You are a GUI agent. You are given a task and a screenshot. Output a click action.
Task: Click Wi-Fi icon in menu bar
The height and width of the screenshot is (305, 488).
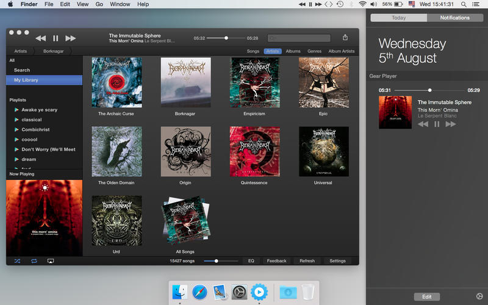(x=362, y=4)
